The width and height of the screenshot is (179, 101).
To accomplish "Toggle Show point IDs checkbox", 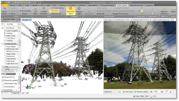I will (x=3, y=77).
